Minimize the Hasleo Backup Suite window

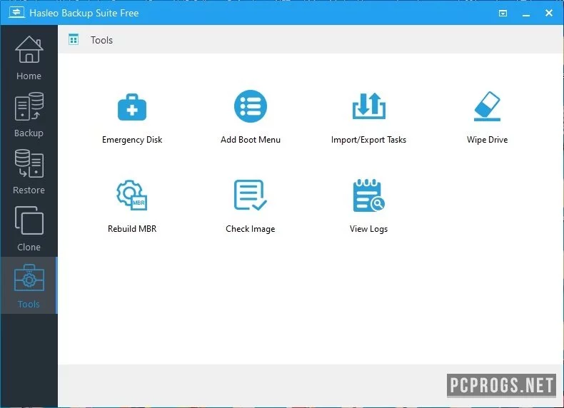[x=526, y=14]
